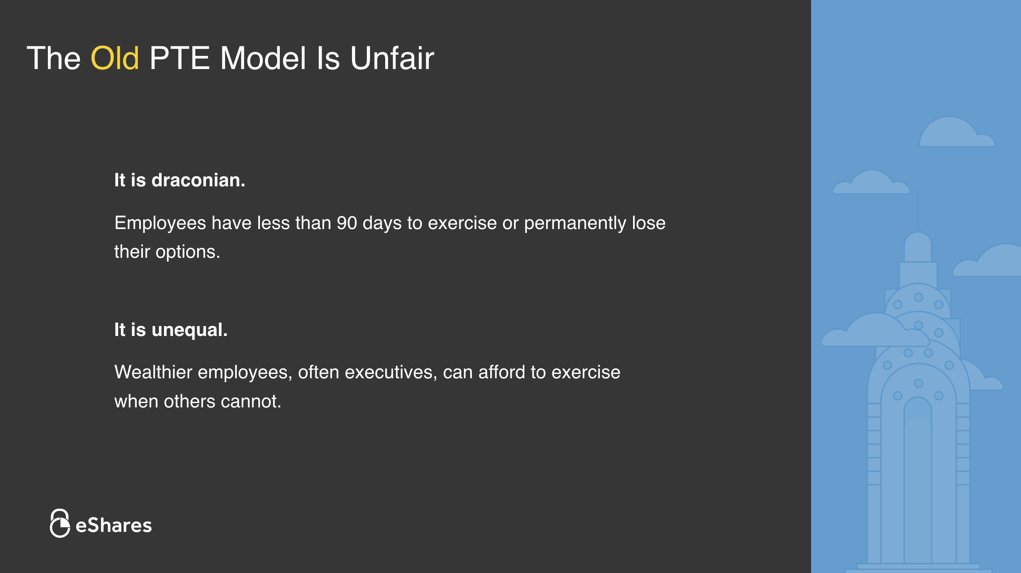
Task: Click the sentence about 90 days to exercise
Action: 390,223
